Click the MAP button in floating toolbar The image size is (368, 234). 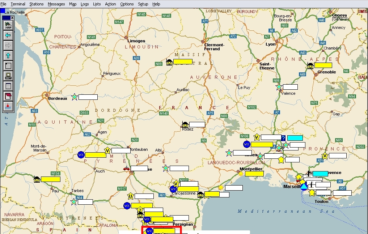point(8,25)
